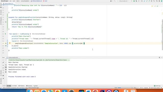This screenshot has width=163, height=92.
Task: Open Run panel settings gear
Action: point(159,57)
